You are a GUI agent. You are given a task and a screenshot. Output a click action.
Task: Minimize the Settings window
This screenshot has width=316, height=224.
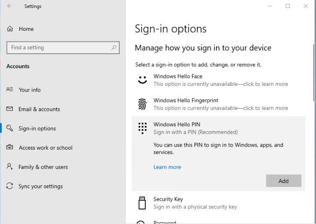[269, 6]
